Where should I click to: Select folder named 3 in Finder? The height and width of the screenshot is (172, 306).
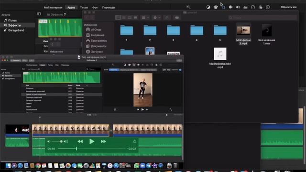click(173, 31)
